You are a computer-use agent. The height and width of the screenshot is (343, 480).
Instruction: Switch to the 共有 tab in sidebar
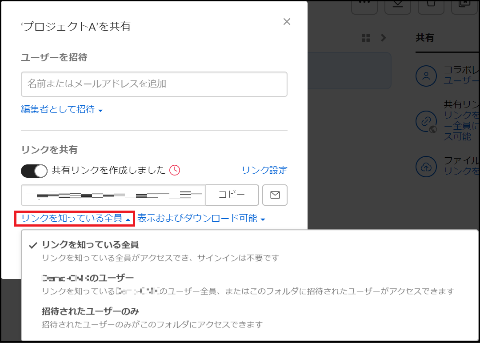coord(425,38)
